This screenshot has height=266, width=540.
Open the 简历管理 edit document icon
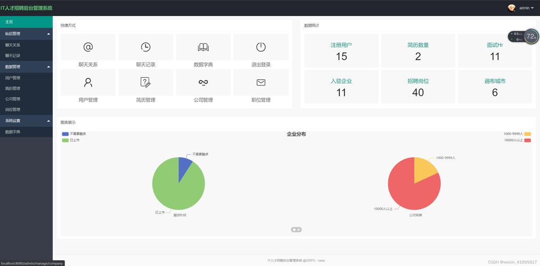tap(146, 82)
